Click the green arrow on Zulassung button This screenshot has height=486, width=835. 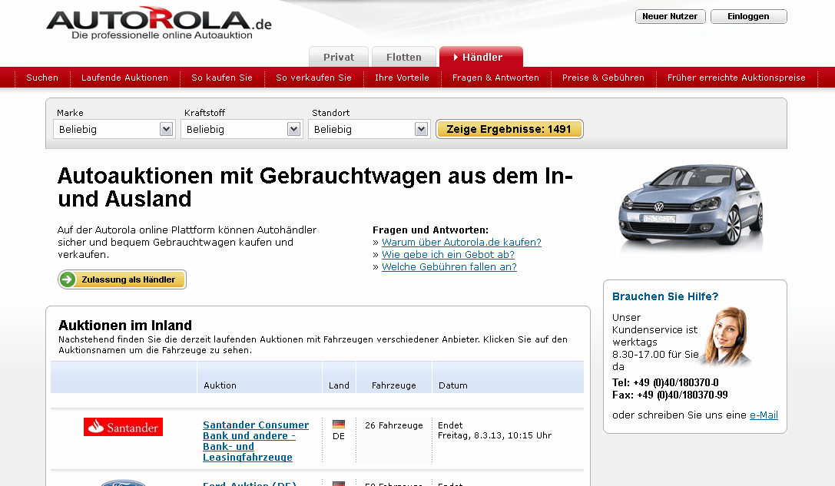(x=68, y=279)
